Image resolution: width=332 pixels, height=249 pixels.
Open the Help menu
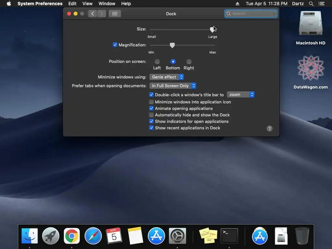[126, 4]
